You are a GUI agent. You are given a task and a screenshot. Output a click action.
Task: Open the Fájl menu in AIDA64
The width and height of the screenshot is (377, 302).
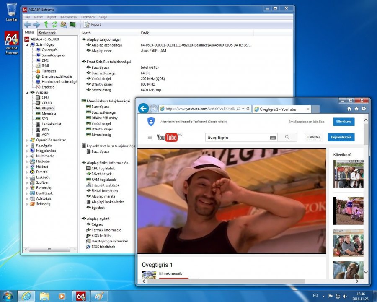point(27,17)
